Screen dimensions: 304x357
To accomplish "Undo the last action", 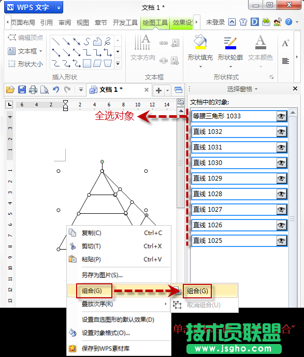I will [x=56, y=89].
